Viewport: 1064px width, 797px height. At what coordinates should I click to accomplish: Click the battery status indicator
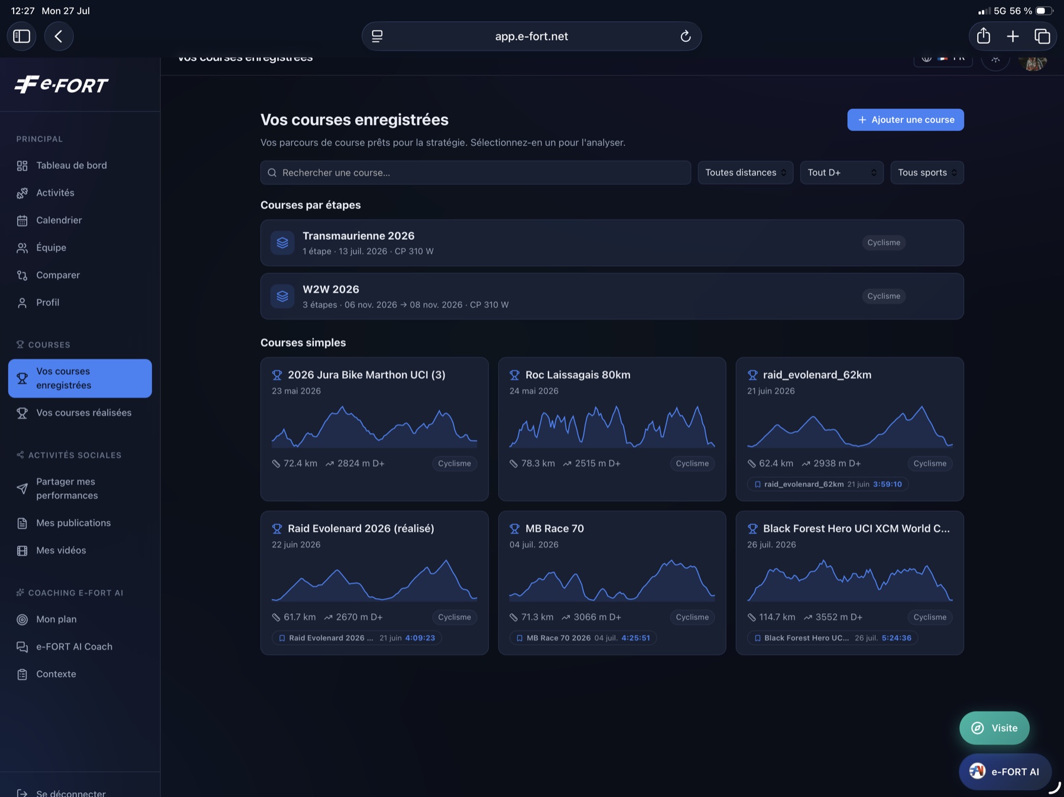pos(1044,11)
